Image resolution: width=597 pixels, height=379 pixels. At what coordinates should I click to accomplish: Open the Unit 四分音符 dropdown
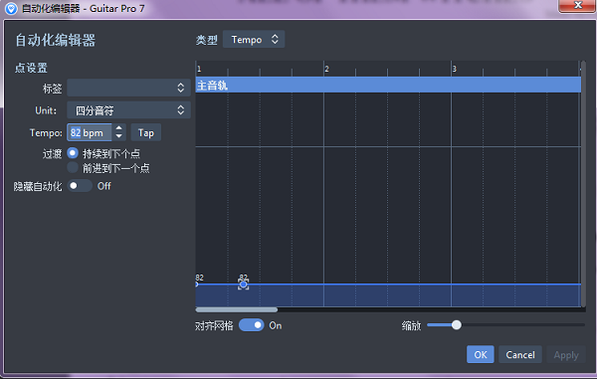click(128, 110)
